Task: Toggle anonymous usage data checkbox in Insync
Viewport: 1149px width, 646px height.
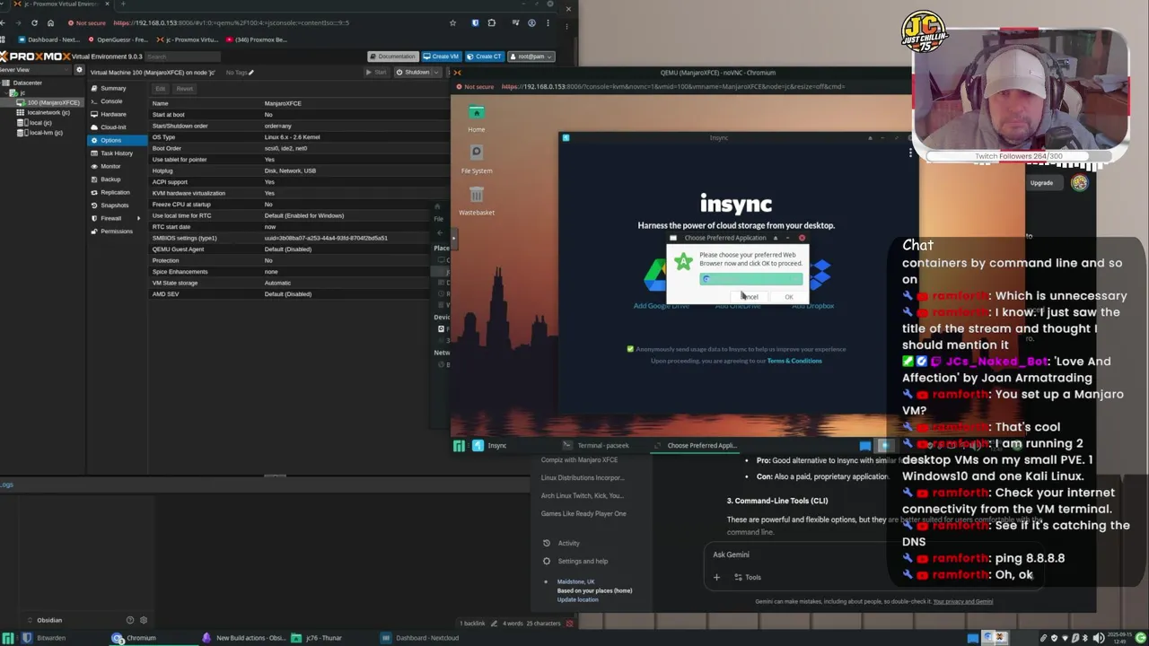Action: pos(630,349)
